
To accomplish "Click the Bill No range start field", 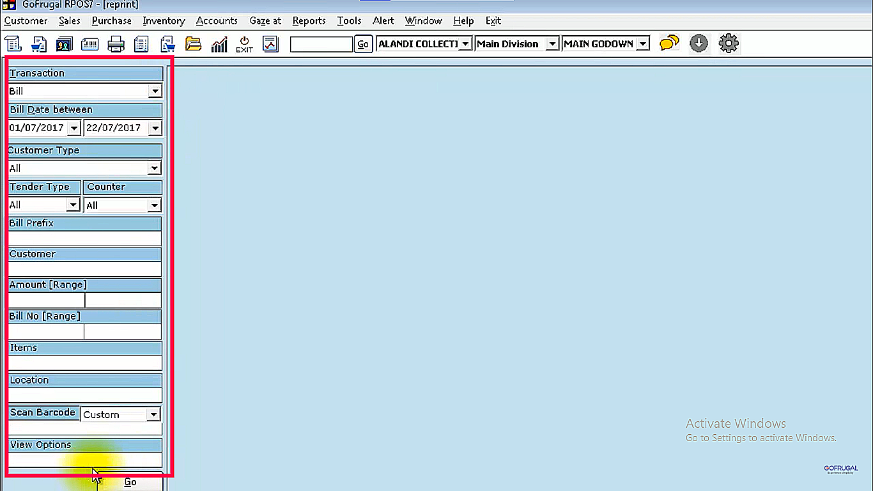I will click(46, 332).
